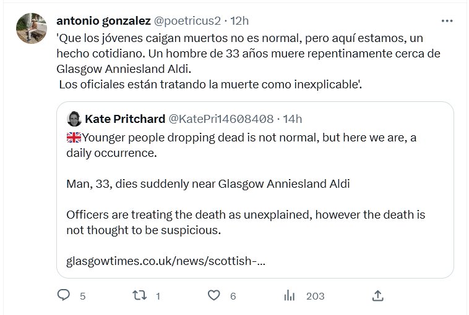Open the three-dot more options menu
Viewport: 469px width, 315px height.
(x=447, y=20)
